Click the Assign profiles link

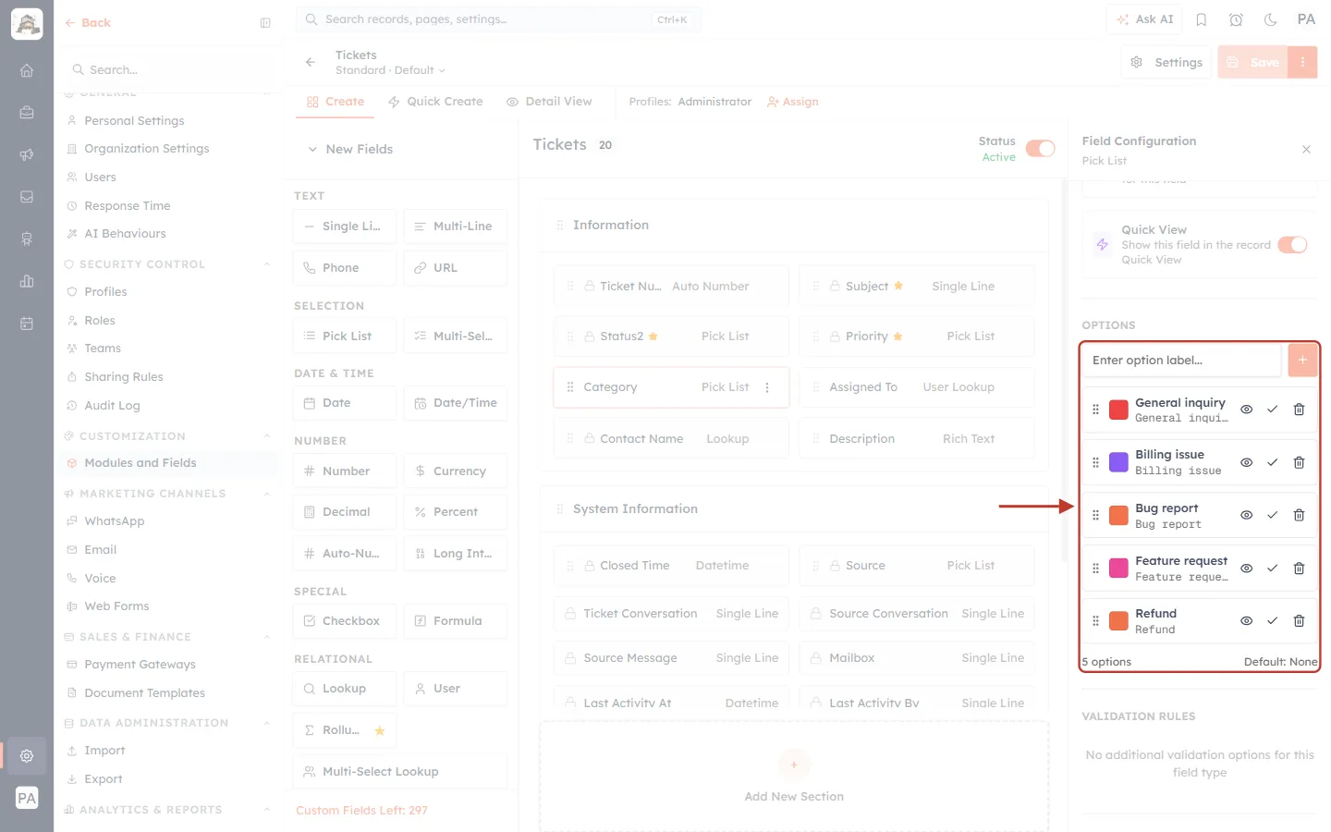point(792,102)
